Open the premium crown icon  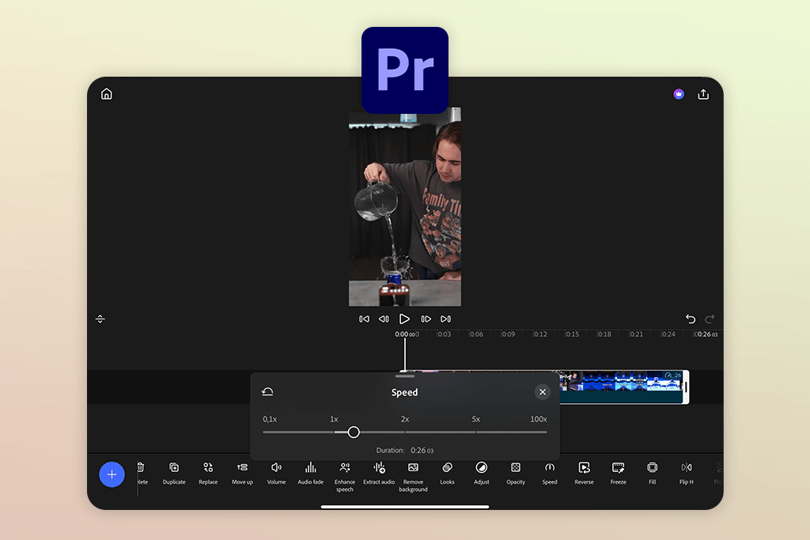[x=679, y=94]
